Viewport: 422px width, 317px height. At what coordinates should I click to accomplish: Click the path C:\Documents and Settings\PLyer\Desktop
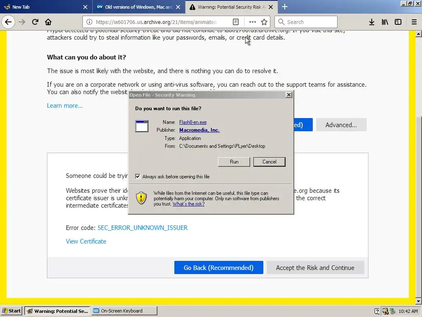pyautogui.click(x=222, y=146)
